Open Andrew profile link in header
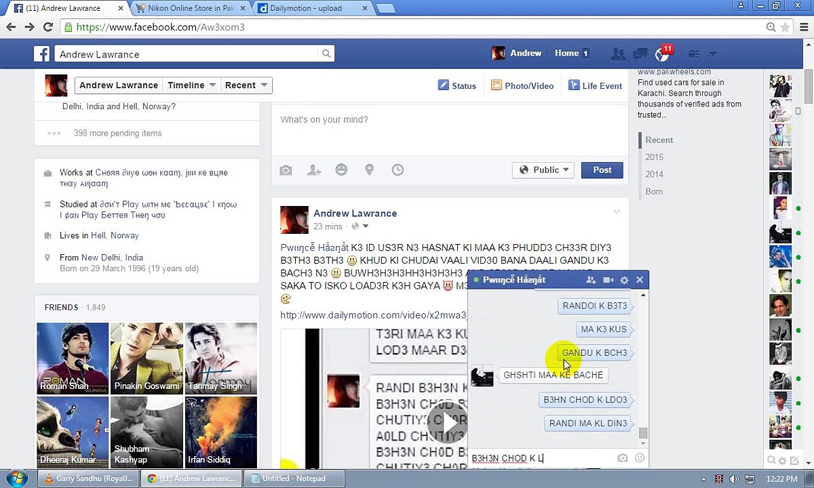Image resolution: width=814 pixels, height=488 pixels. (517, 53)
